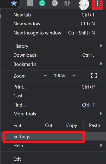The image size is (106, 164).
Task: Decrease zoom with the minus button
Action: click(45, 75)
